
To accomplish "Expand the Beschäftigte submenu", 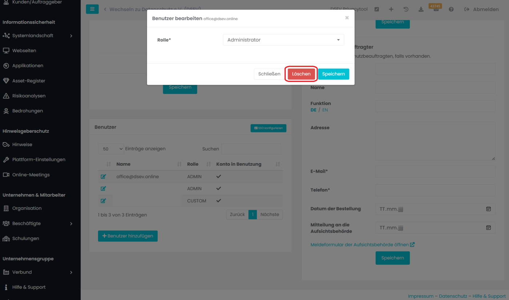I will click(71, 223).
